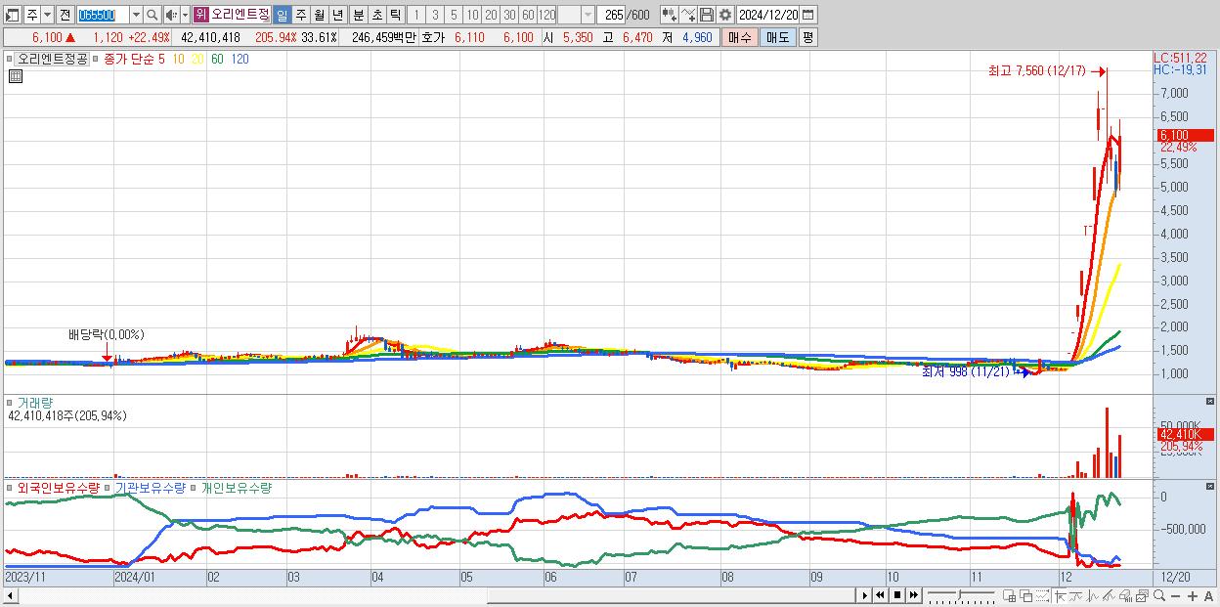Select the 월 (monthly) period button
The image size is (1220, 607).
pyautogui.click(x=319, y=15)
